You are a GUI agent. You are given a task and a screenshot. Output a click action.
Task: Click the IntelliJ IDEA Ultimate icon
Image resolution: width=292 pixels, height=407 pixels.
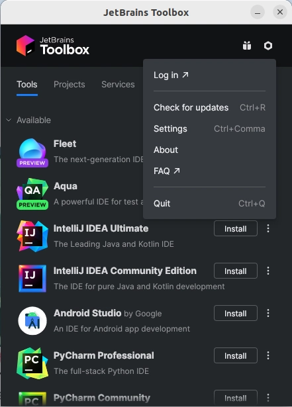pos(32,236)
